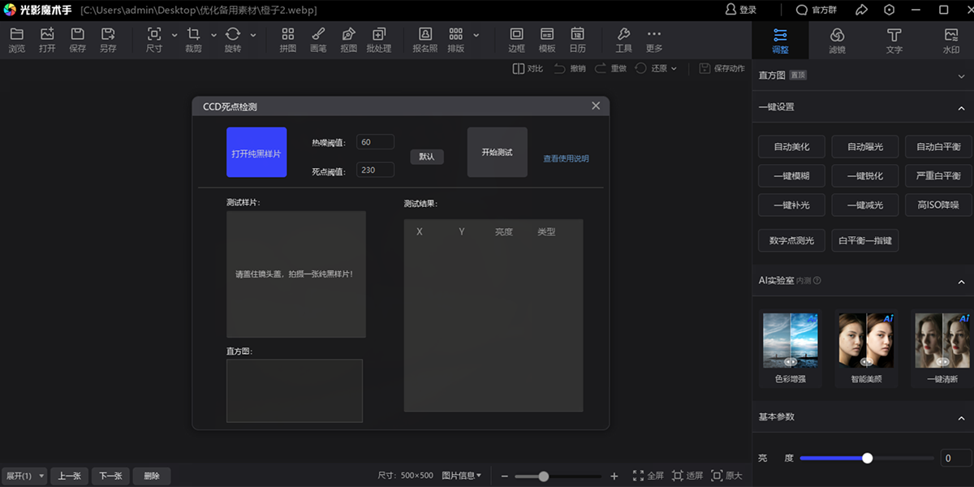This screenshot has width=974, height=487.
Task: Click the 亮度 brightness slider handle
Action: coord(867,459)
